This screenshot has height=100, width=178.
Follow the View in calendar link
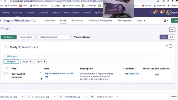82,37
